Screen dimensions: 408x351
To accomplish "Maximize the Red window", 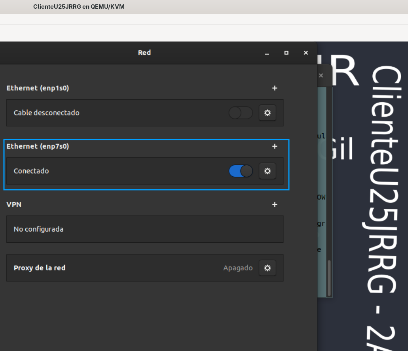I will point(286,53).
